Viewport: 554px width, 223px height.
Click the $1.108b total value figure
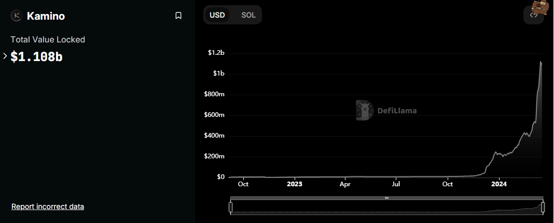(36, 56)
